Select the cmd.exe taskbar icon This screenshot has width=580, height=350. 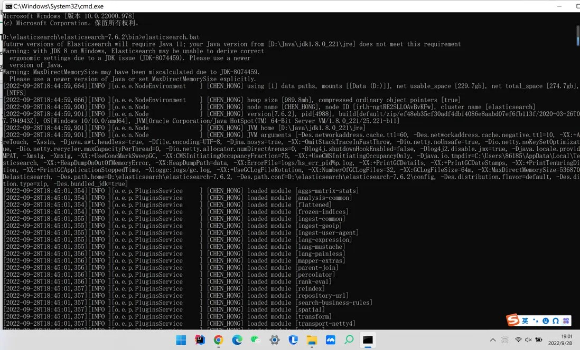click(x=368, y=340)
